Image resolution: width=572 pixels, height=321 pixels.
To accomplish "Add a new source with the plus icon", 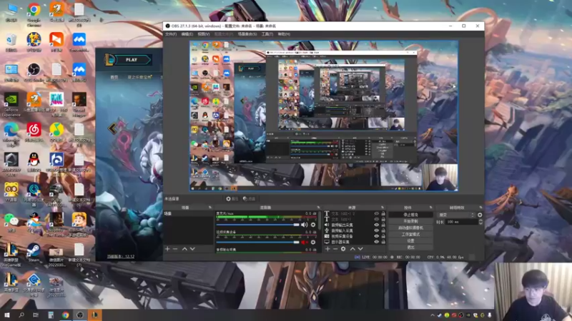I will click(x=327, y=249).
